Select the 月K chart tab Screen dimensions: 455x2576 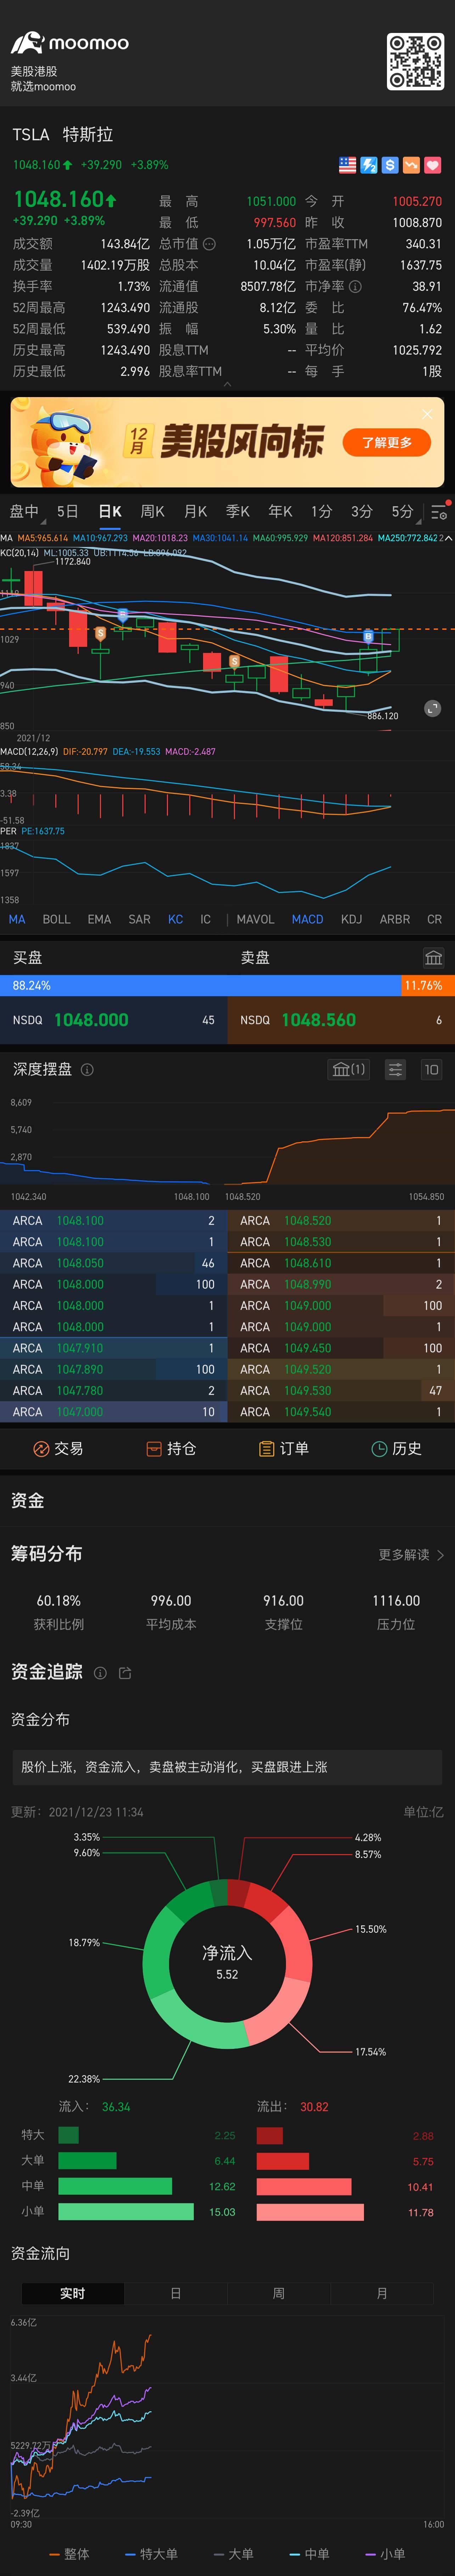pyautogui.click(x=195, y=512)
